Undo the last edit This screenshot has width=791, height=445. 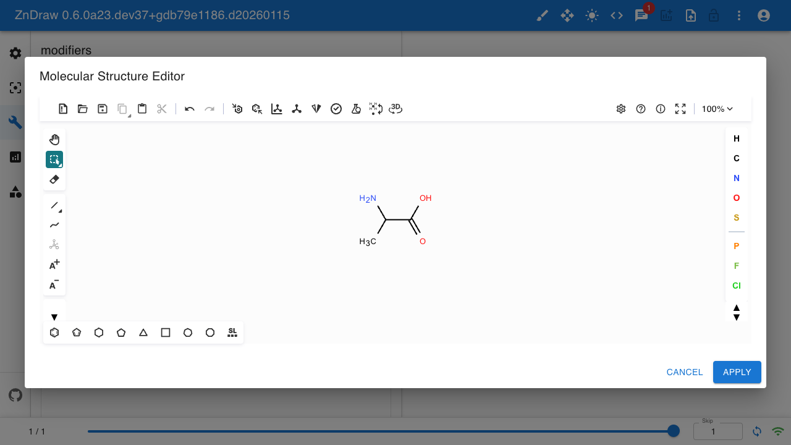pyautogui.click(x=190, y=109)
